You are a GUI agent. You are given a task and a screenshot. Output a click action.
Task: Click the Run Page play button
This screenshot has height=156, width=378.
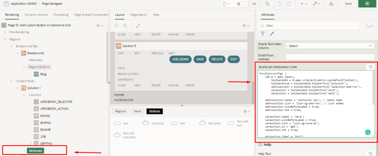click(367, 3)
